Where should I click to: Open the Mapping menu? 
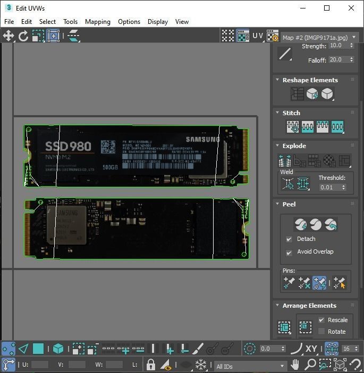point(98,22)
